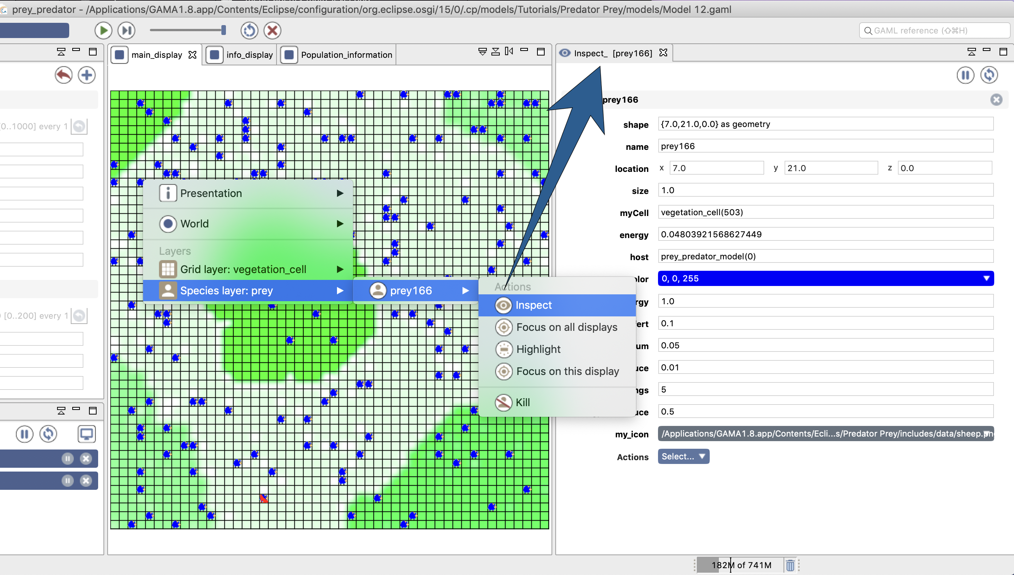Screen dimensions: 1014x575
Task: Reset the [0..200] every 1 parameter
Action: click(79, 316)
